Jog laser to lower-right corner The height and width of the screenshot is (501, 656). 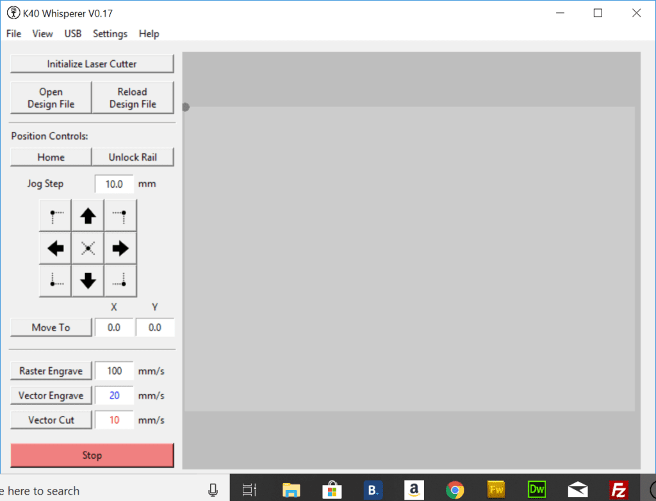(120, 281)
